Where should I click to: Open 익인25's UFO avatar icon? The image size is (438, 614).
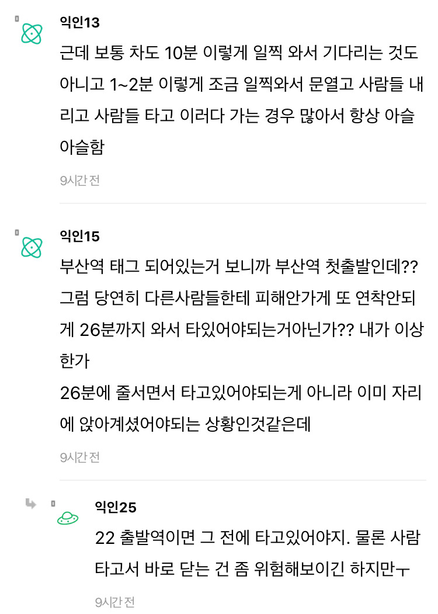68,518
